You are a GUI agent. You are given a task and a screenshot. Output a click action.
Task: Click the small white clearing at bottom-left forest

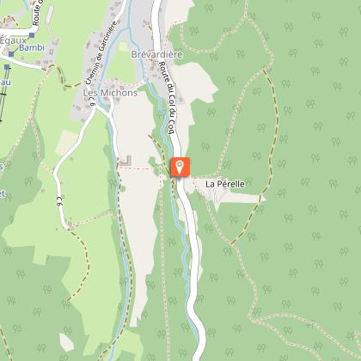tap(66, 342)
